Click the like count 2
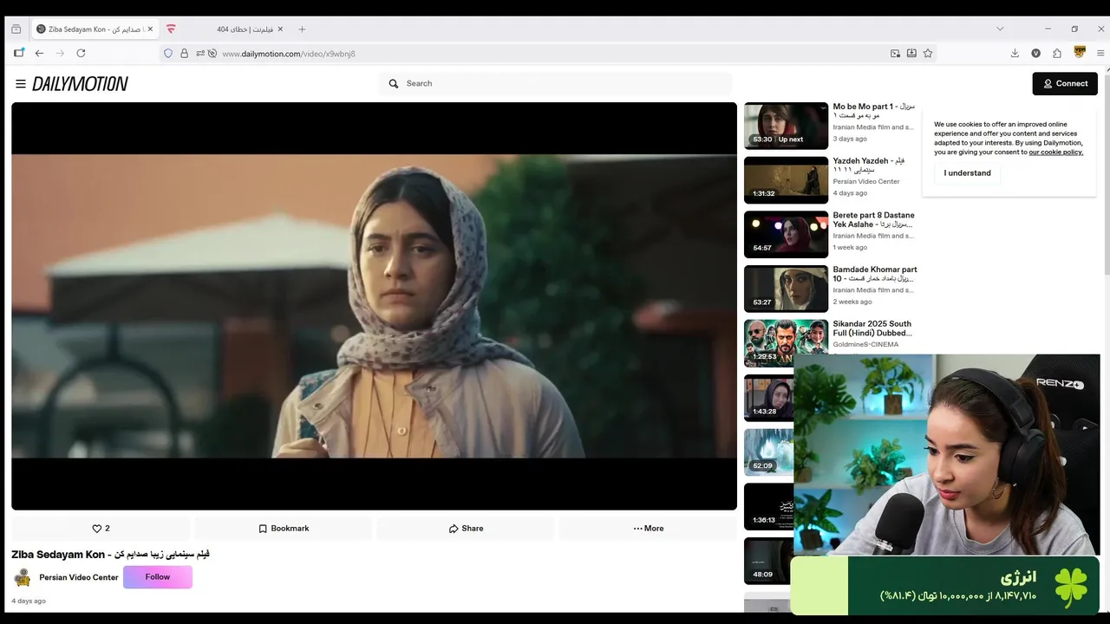 [x=108, y=529]
